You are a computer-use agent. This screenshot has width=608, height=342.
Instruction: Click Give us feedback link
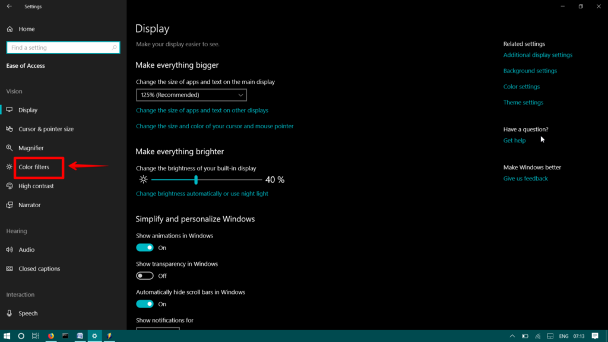tap(525, 178)
